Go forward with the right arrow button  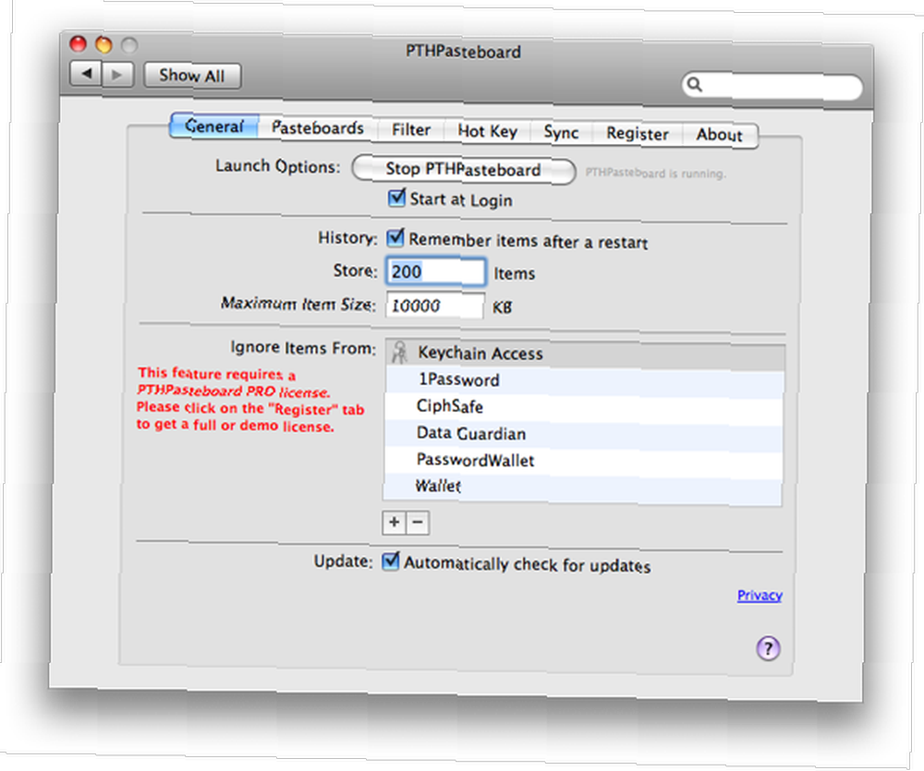(117, 75)
